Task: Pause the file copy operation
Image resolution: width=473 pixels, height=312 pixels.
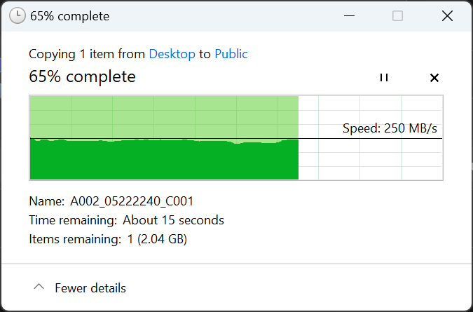Action: tap(384, 78)
